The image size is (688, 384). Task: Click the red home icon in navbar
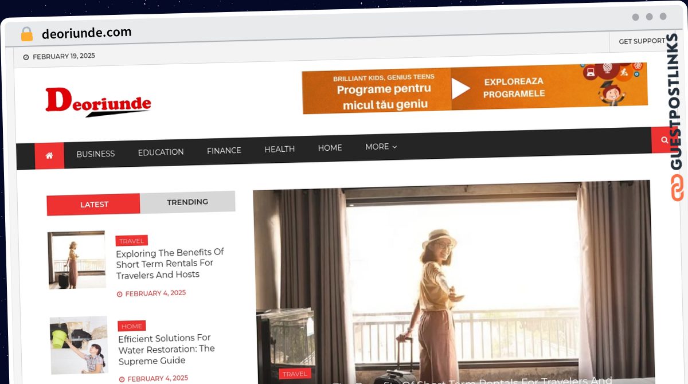[49, 155]
